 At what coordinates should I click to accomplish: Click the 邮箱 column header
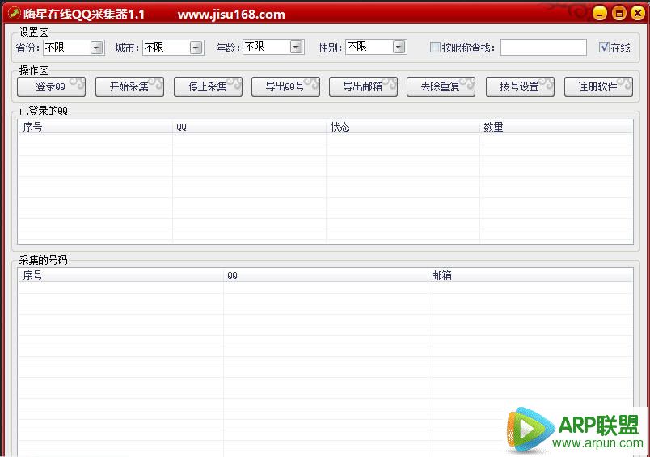click(530, 275)
